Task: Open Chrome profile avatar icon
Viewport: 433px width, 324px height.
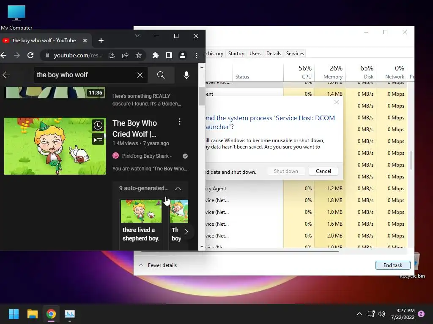Action: pos(183,55)
